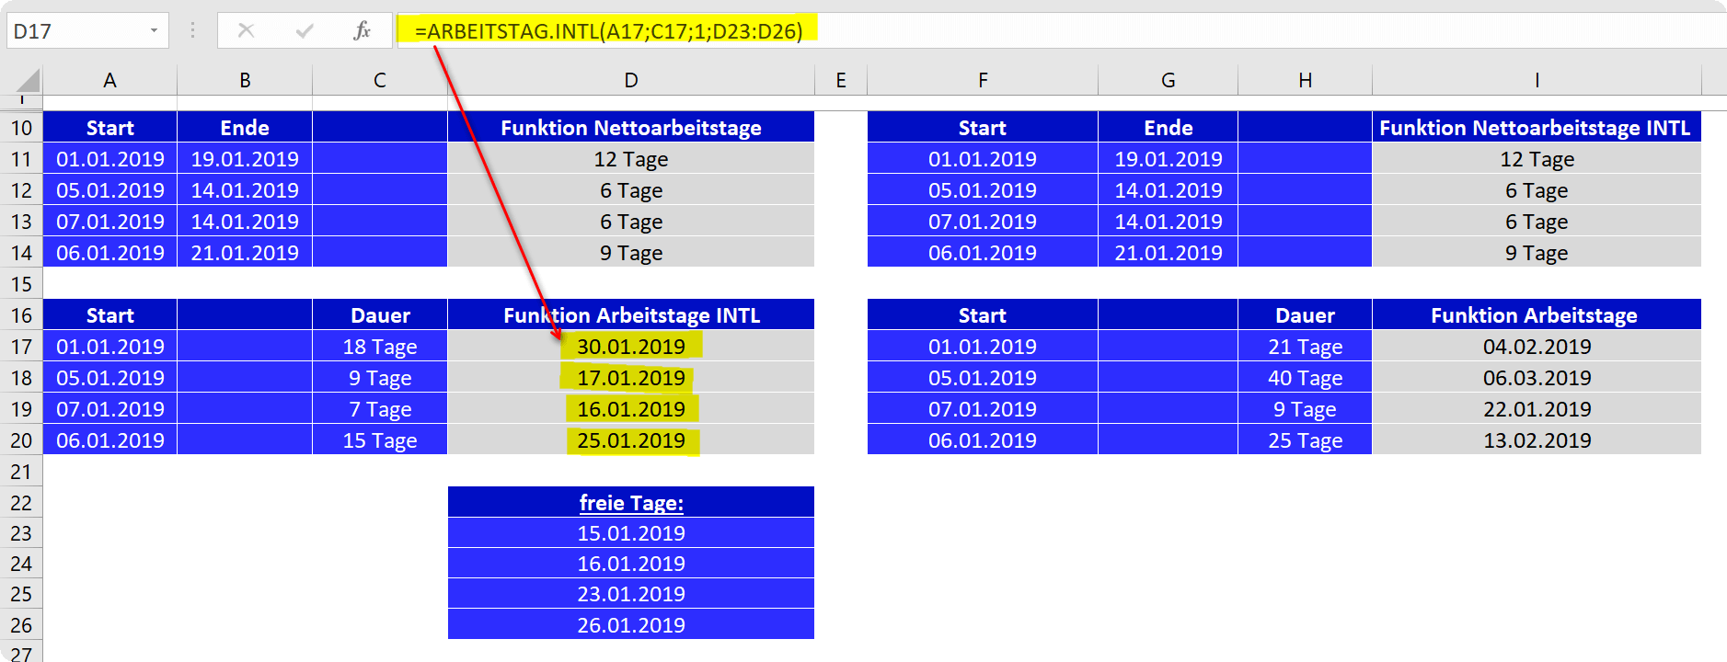1727x662 pixels.
Task: Click cell with 26.01.2019 free day
Action: pyautogui.click(x=631, y=624)
